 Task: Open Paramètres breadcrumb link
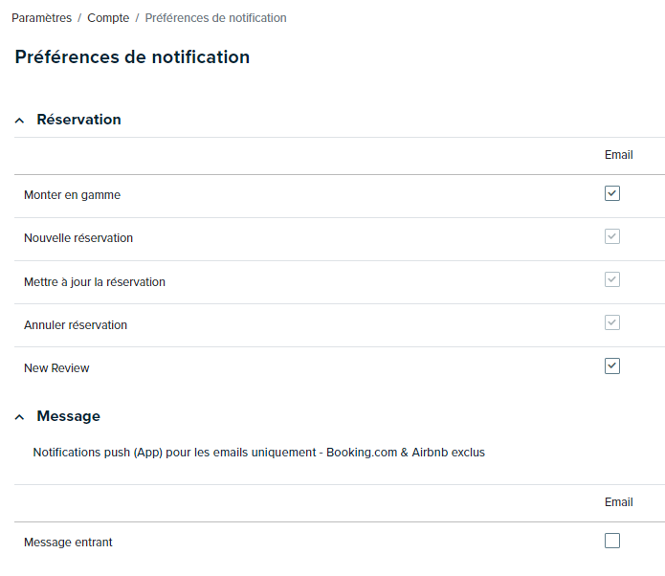coord(41,18)
